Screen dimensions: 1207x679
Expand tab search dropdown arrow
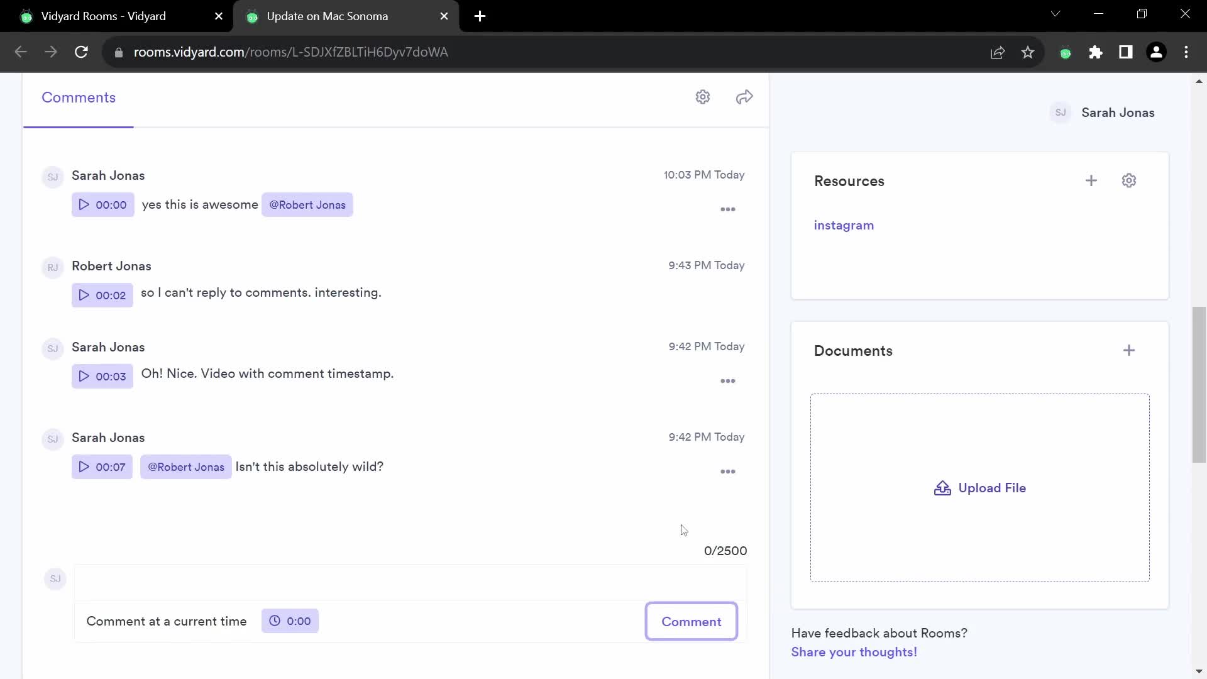point(1055,14)
